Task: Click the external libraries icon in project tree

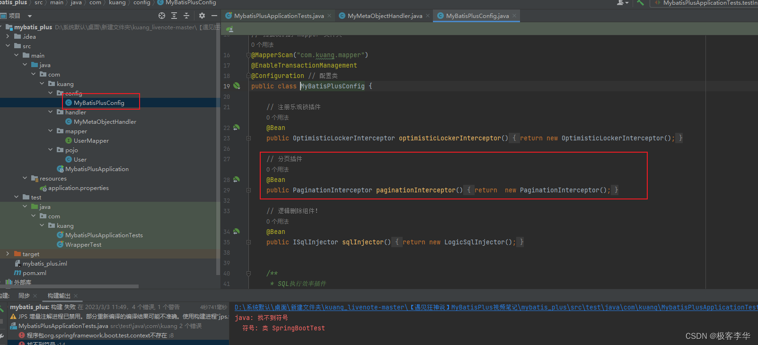Action: (9, 282)
